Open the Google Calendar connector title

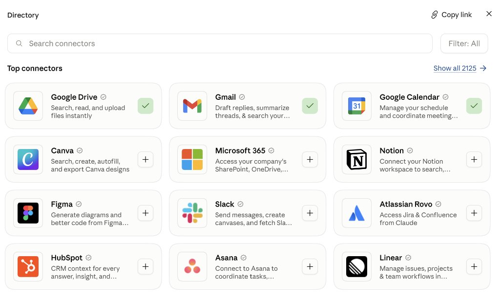pos(410,97)
